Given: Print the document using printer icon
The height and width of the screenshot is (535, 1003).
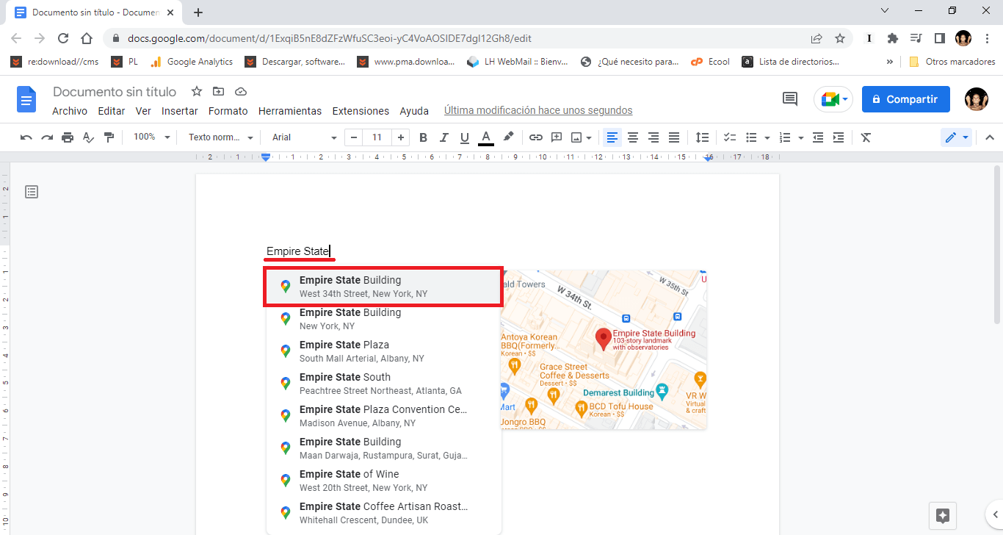Looking at the screenshot, I should (x=68, y=137).
